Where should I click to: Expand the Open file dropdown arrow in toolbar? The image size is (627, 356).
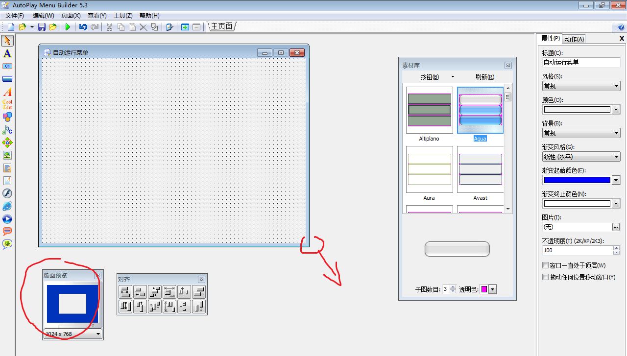32,27
